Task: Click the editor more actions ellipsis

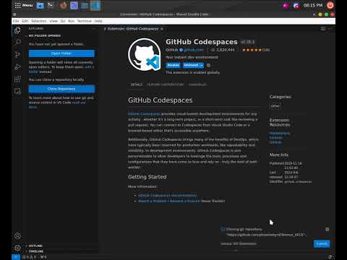Action: (x=330, y=29)
